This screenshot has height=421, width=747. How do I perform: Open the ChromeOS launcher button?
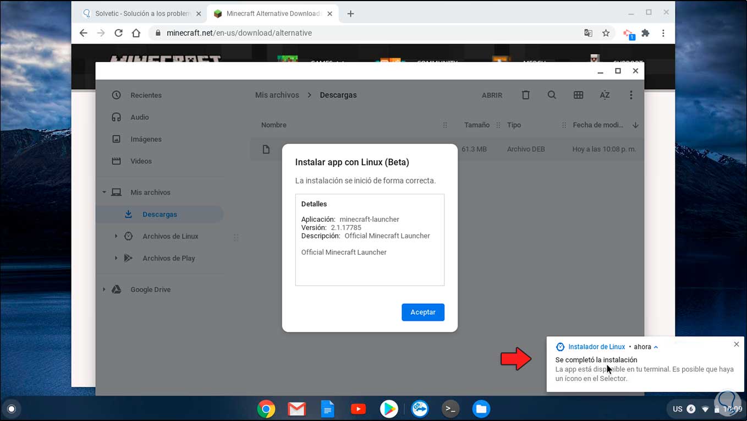(11, 409)
